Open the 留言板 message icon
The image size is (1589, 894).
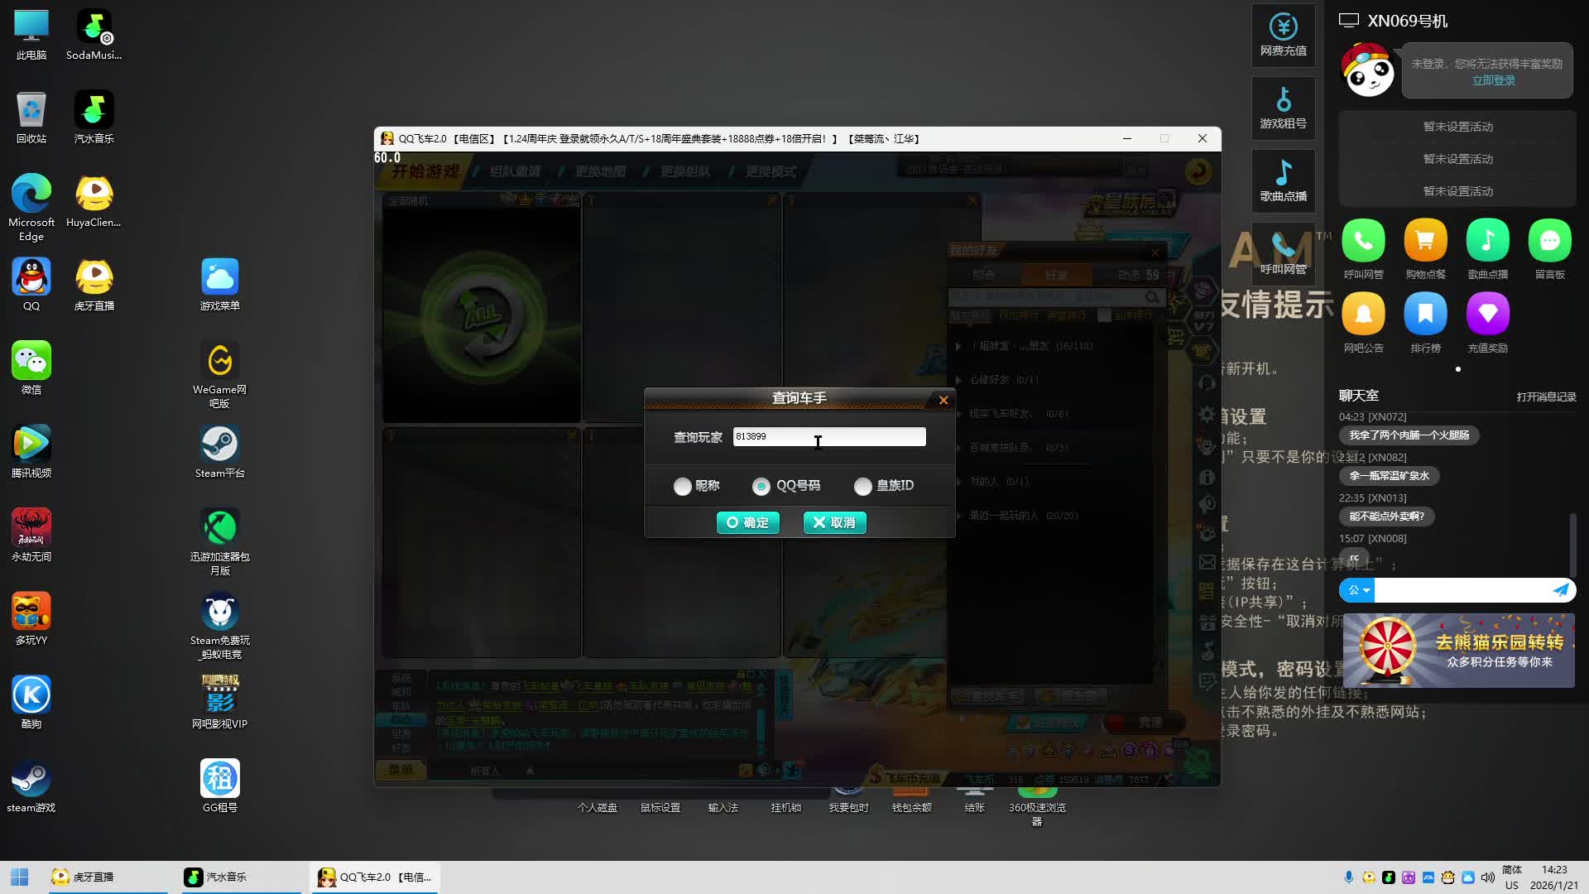tap(1549, 241)
